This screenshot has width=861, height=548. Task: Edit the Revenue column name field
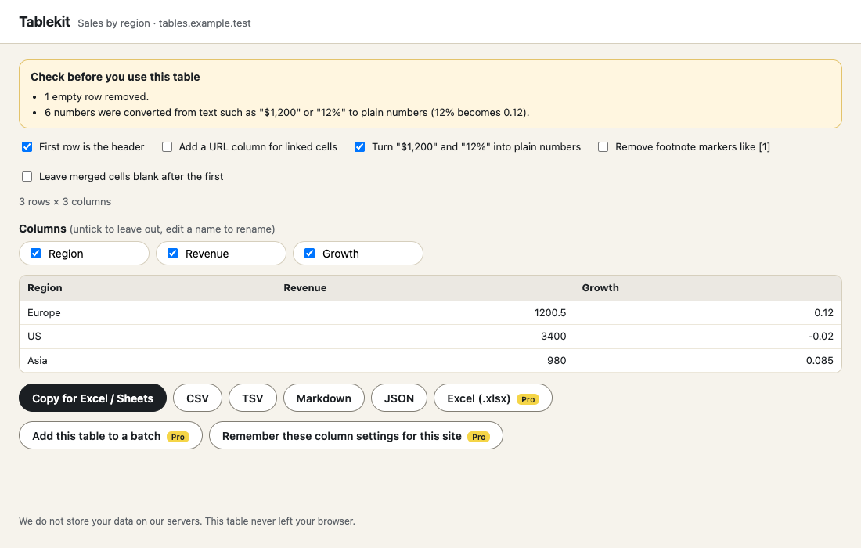[x=232, y=254]
